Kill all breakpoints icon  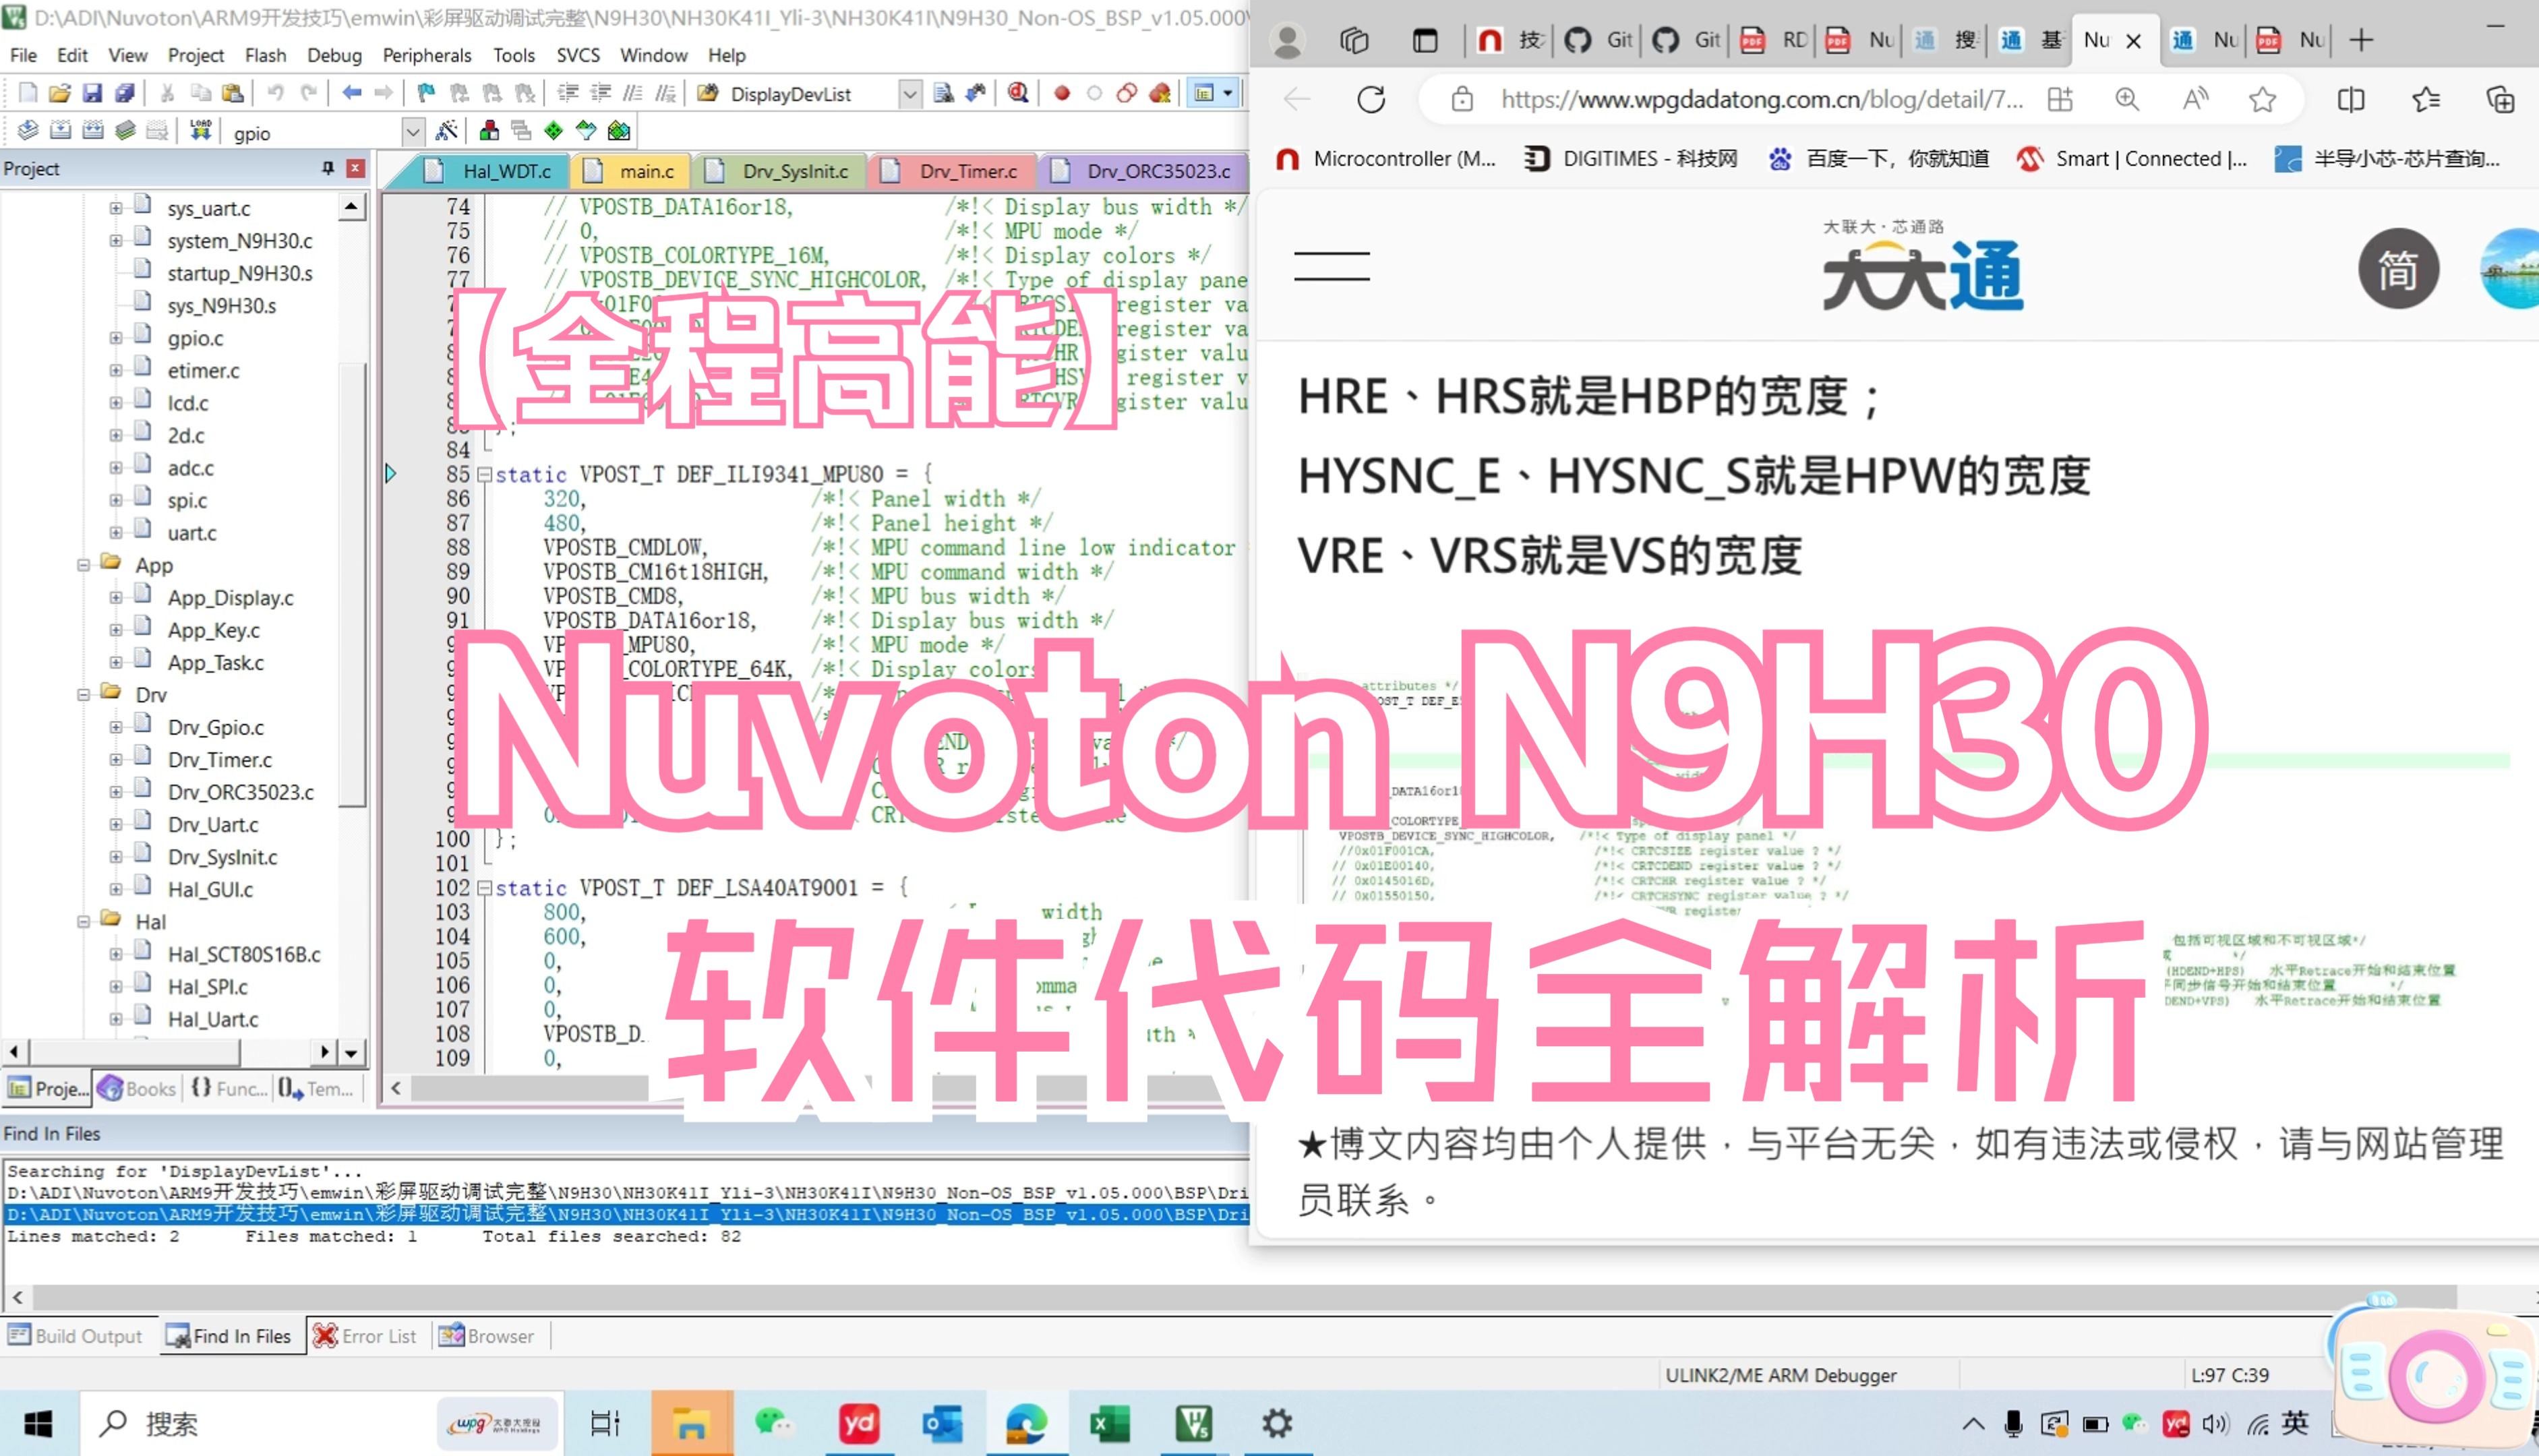(1160, 93)
